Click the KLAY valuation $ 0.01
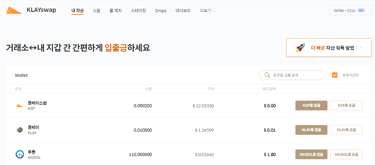The width and height of the screenshot is (375, 165). (x=270, y=130)
